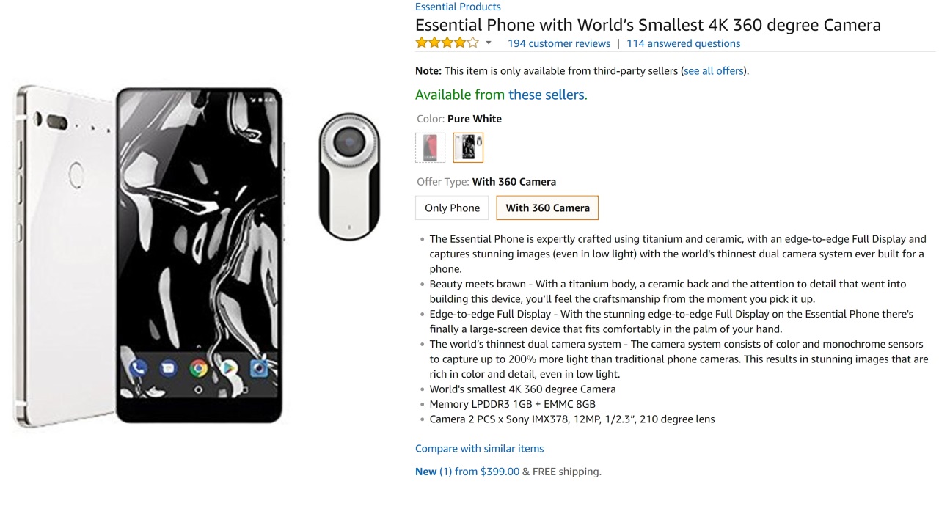Choose the Pure White color swatch
The height and width of the screenshot is (528, 939).
point(468,147)
